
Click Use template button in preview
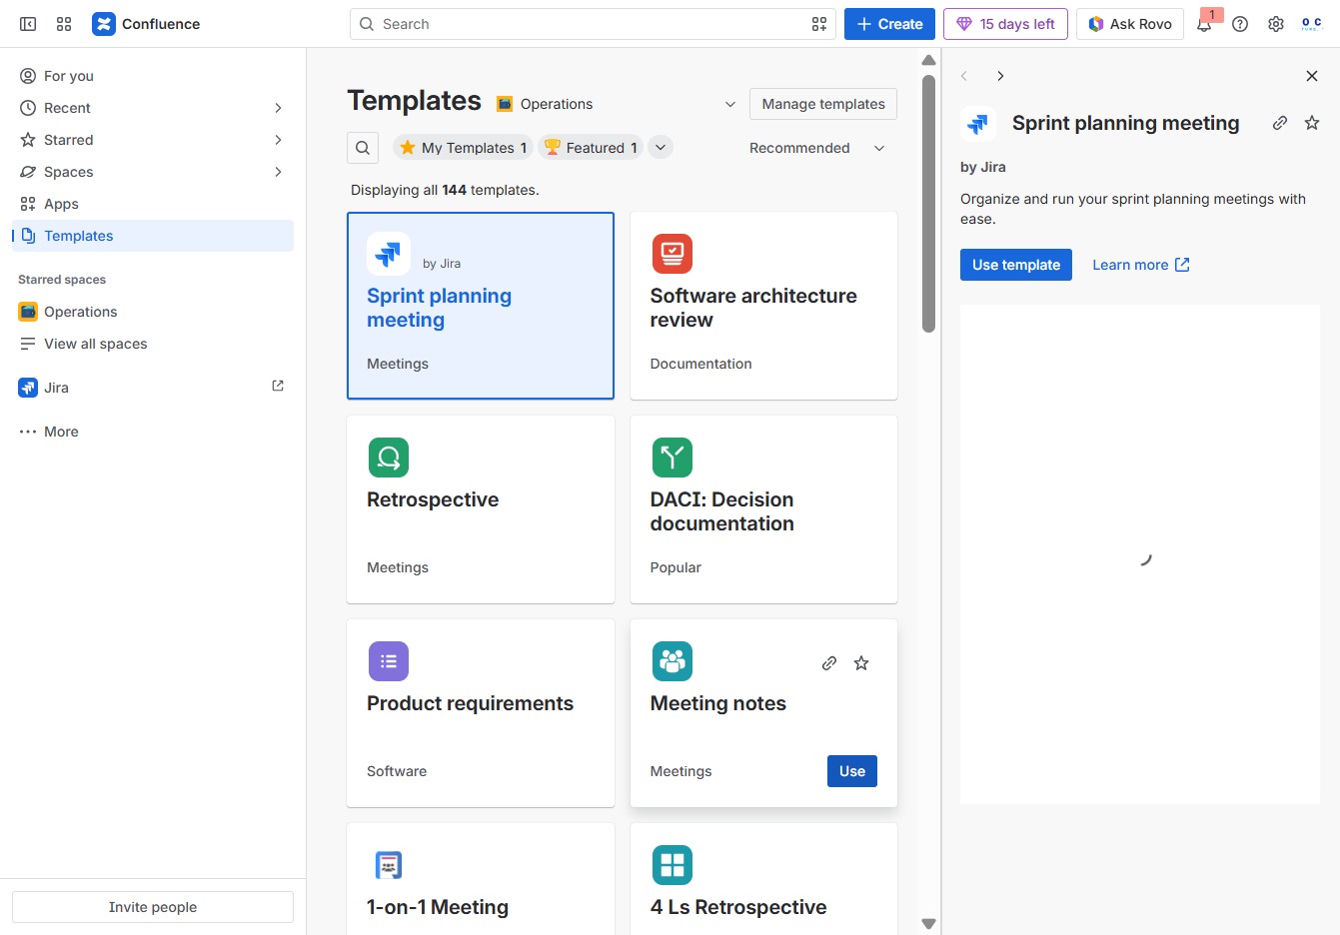point(1016,265)
